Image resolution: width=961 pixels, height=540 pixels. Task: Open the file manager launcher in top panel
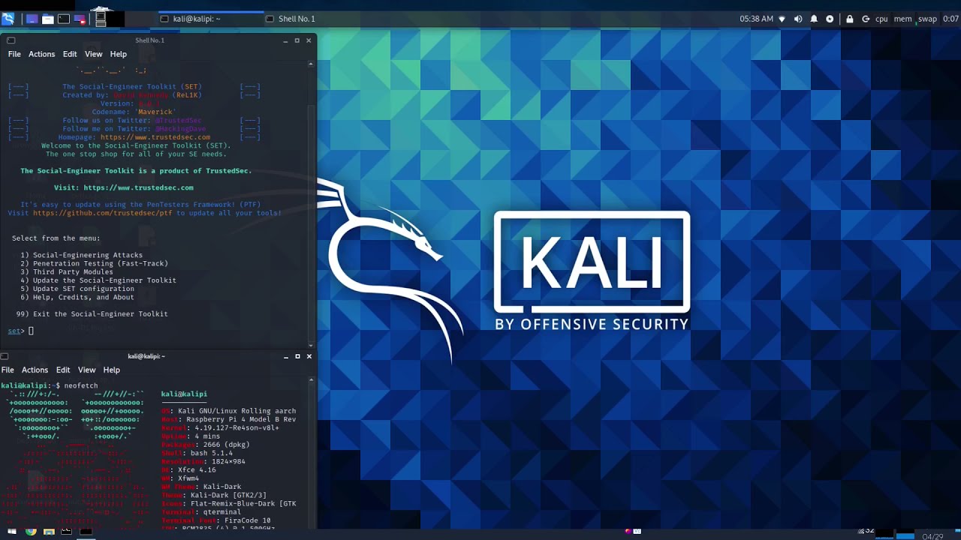click(48, 19)
